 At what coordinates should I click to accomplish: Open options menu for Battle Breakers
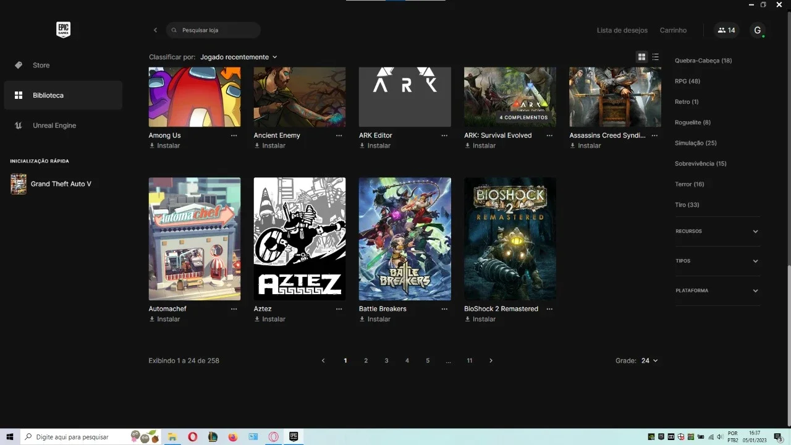coord(444,309)
